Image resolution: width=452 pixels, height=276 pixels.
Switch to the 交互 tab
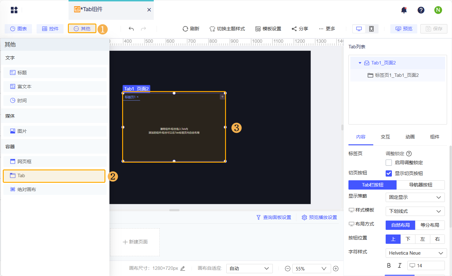(x=385, y=137)
